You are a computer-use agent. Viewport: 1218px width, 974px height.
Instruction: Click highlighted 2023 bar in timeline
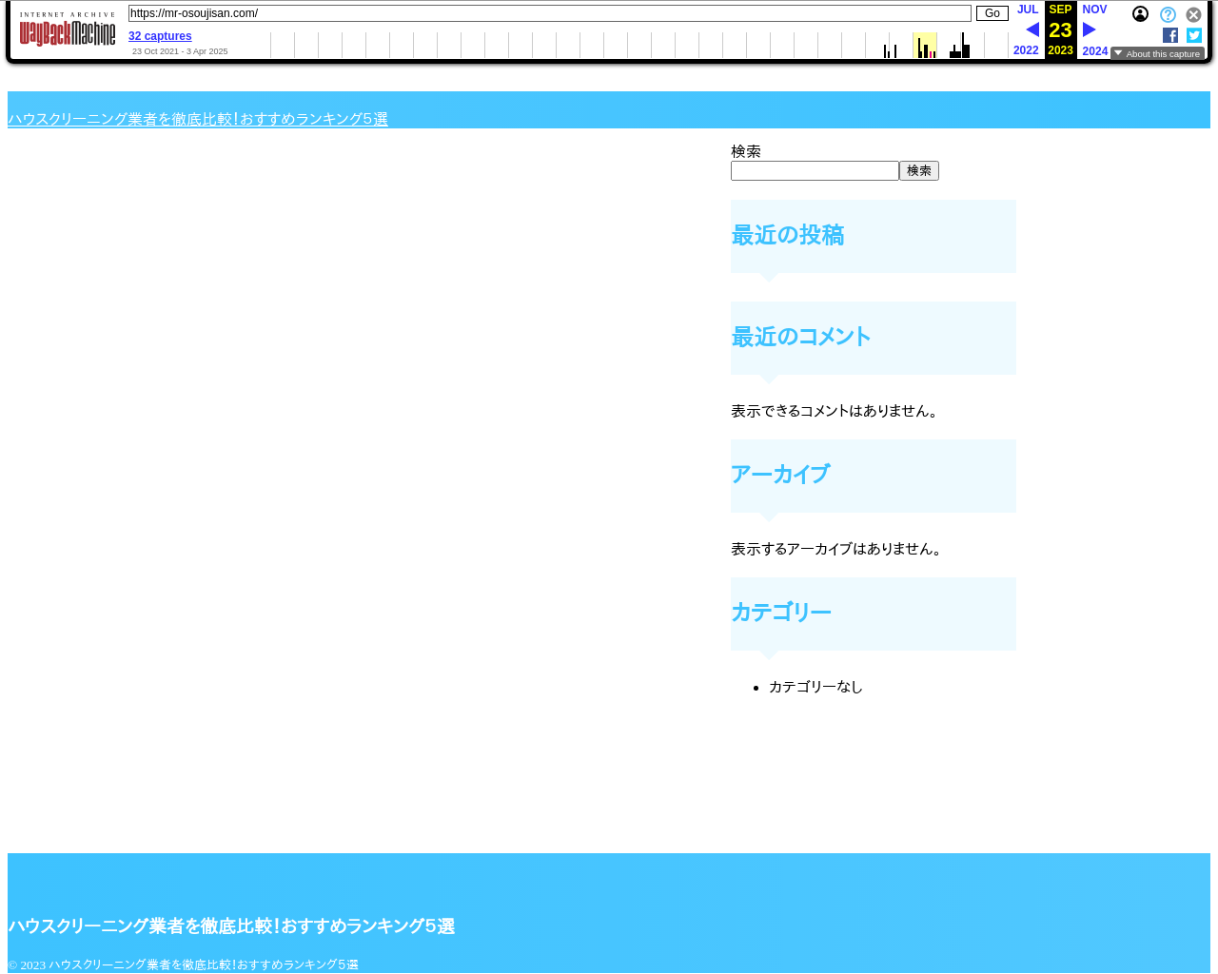(x=924, y=46)
